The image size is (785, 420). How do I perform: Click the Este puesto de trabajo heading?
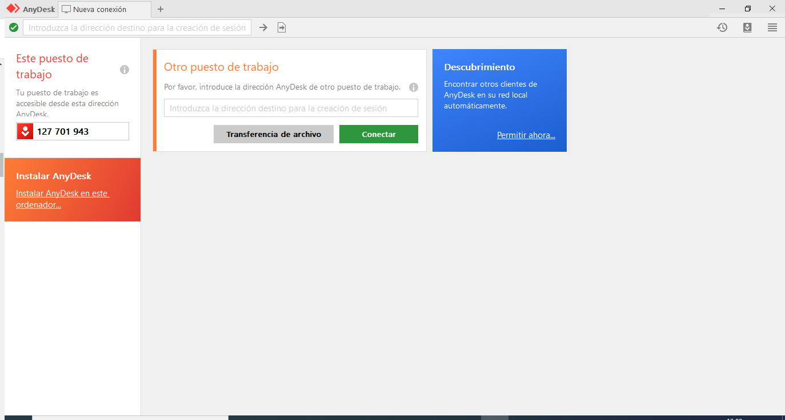[52, 66]
